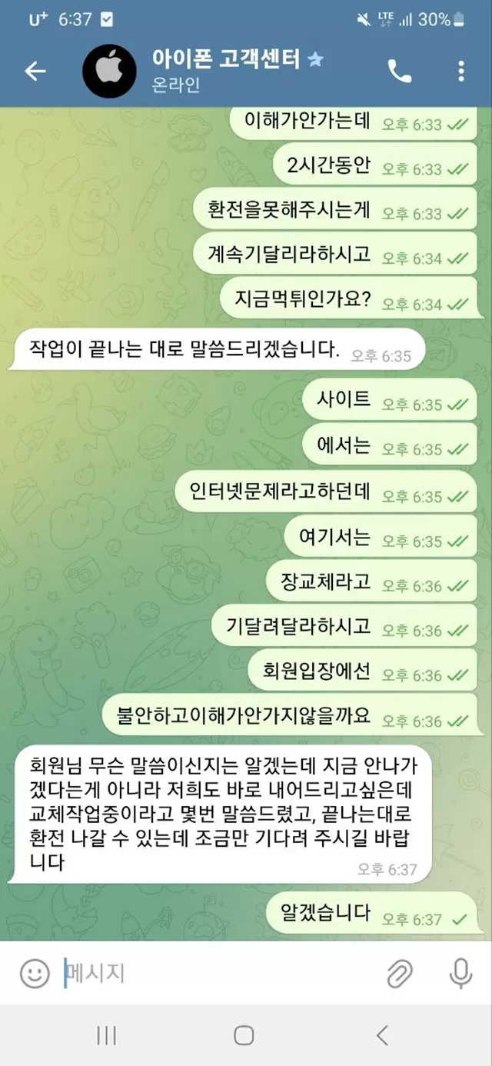Image resolution: width=492 pixels, height=1066 pixels.
Task: Select the 알겠습니다 sent message
Action: (372, 914)
